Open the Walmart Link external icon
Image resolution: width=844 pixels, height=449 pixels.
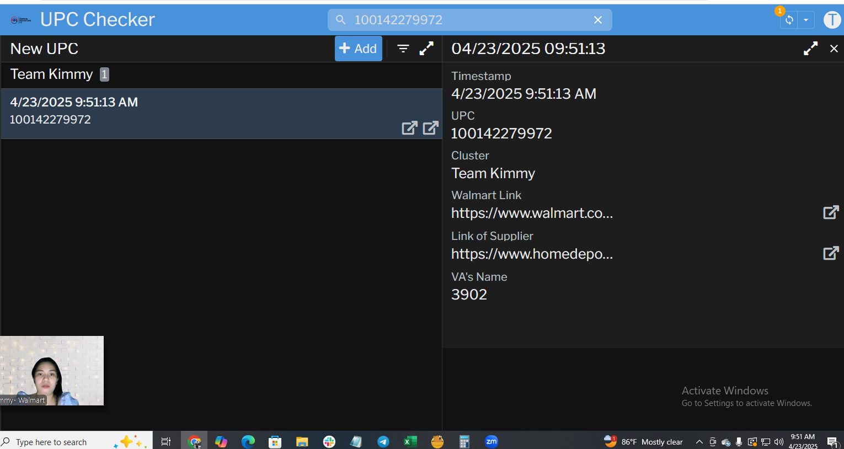[831, 212]
